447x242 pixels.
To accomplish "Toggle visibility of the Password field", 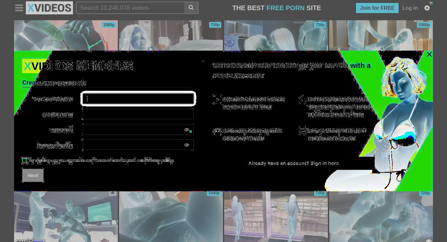I will pos(187,130).
